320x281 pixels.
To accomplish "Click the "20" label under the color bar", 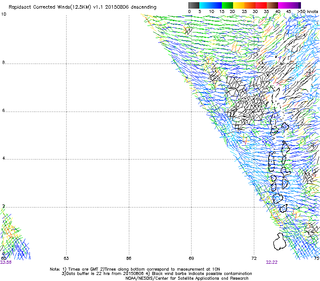I will [x=232, y=12].
